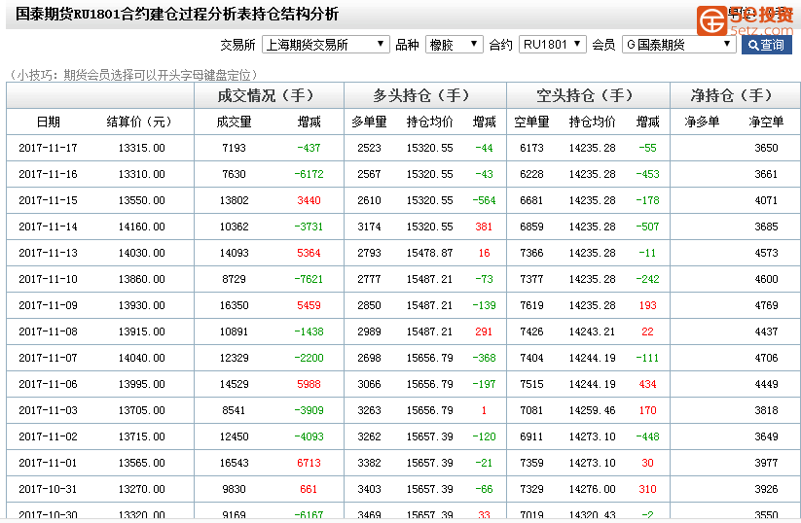Viewport: 801px width, 523px height.
Task: Select the date cell 2017-11-16
Action: point(48,175)
